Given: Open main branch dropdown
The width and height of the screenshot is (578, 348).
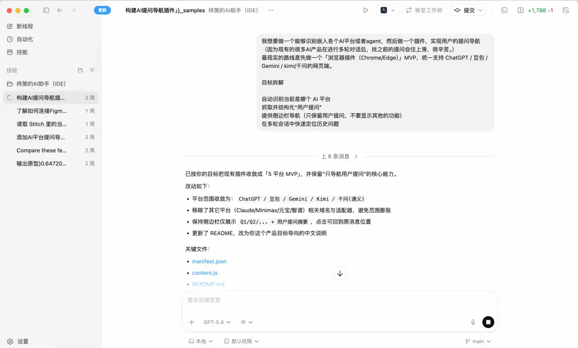Looking at the screenshot, I should [x=478, y=342].
